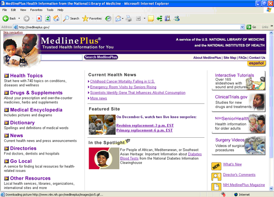274x197 pixels.
Task: Open the Search toolbar button
Action: point(71,19)
